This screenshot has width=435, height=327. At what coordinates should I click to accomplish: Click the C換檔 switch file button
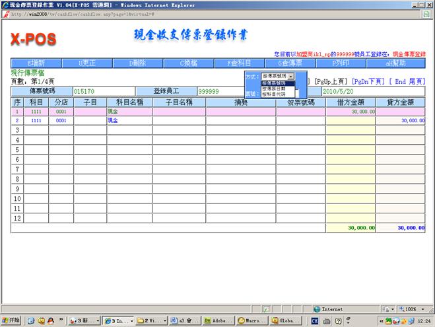[x=191, y=63]
